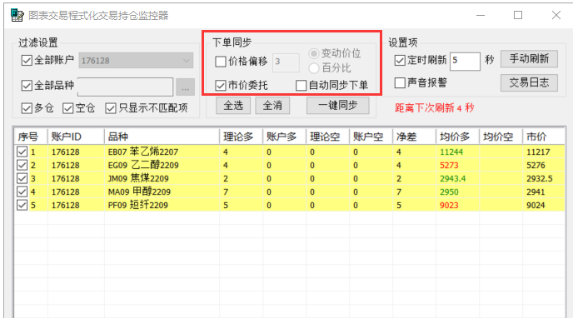Enable the 价格偏移 checkbox
The height and width of the screenshot is (318, 573).
tap(221, 62)
